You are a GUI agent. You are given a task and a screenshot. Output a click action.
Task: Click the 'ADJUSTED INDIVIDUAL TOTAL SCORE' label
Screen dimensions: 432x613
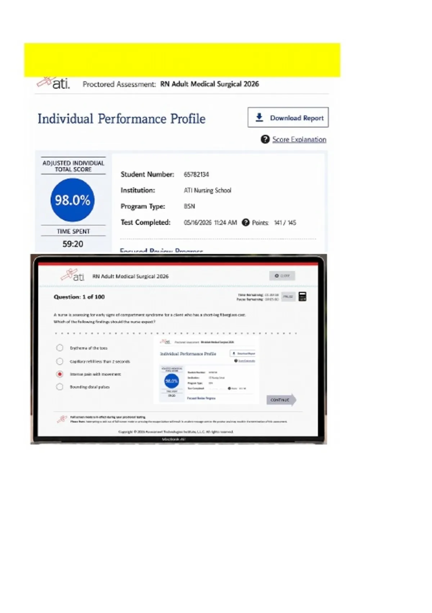[x=73, y=166]
